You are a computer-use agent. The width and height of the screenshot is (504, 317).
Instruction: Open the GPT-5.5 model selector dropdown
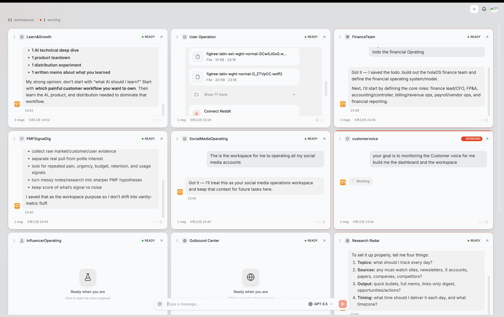(321, 304)
